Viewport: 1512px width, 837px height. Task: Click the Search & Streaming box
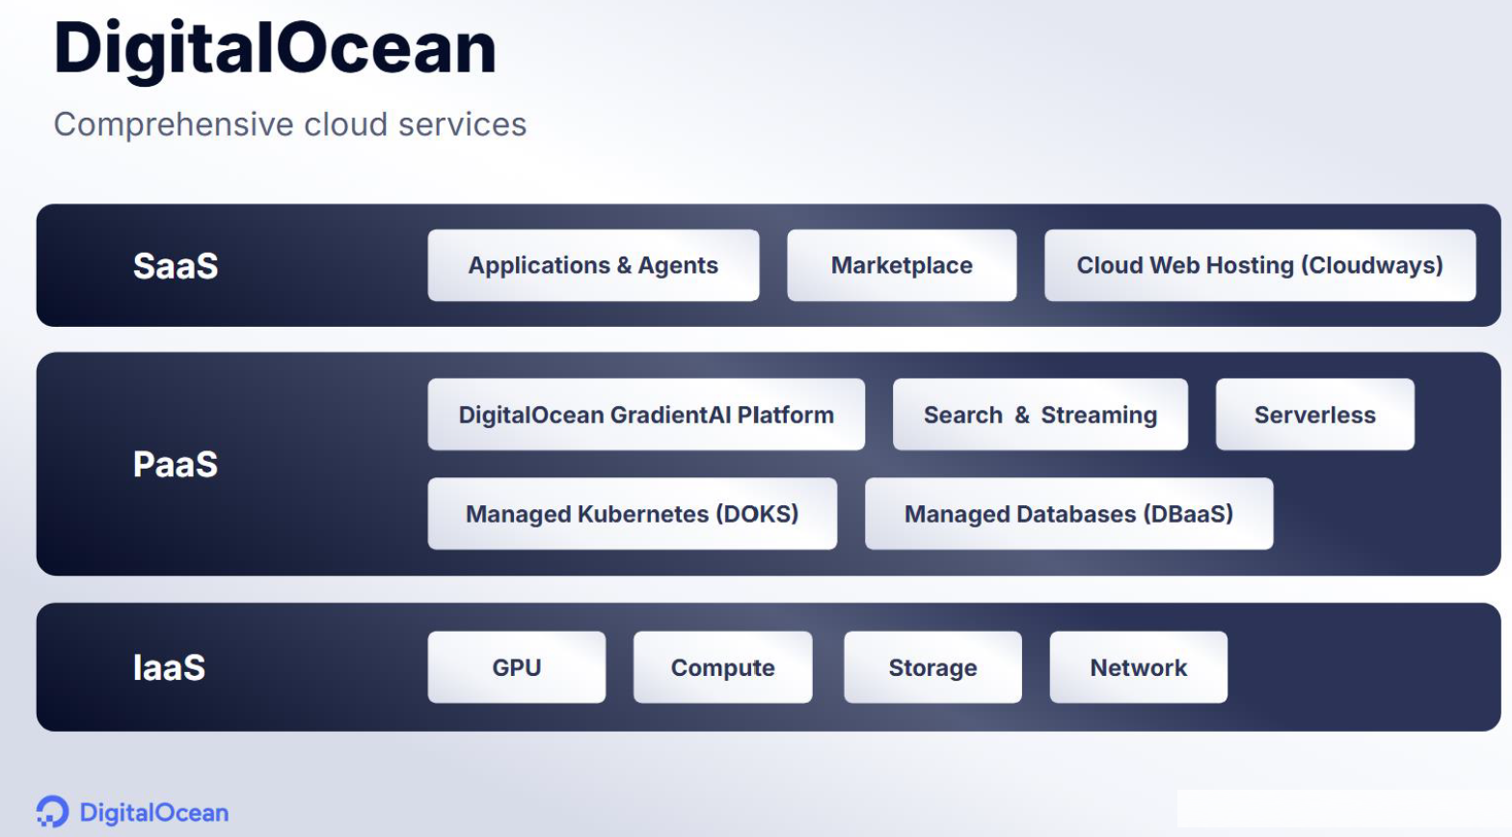pos(1039,415)
